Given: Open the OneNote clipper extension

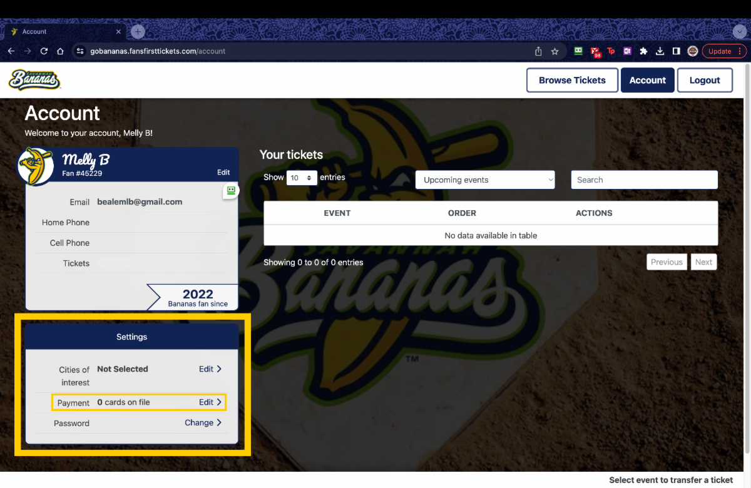Looking at the screenshot, I should click(627, 51).
